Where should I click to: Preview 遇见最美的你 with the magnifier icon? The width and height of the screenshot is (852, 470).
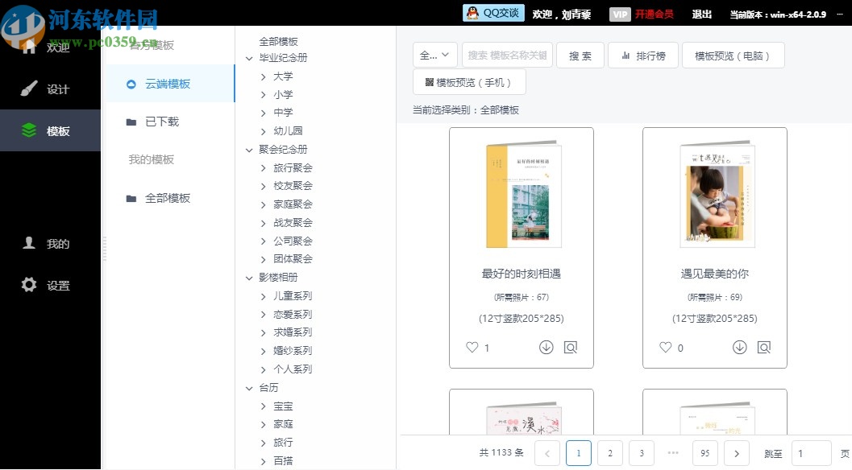(x=763, y=347)
